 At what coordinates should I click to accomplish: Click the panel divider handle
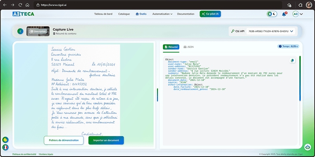(157, 95)
